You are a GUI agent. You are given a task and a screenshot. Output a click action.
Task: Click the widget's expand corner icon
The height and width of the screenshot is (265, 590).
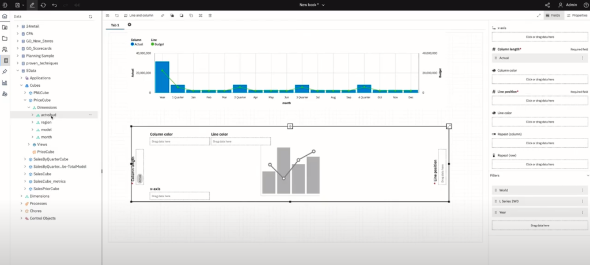pyautogui.click(x=448, y=126)
